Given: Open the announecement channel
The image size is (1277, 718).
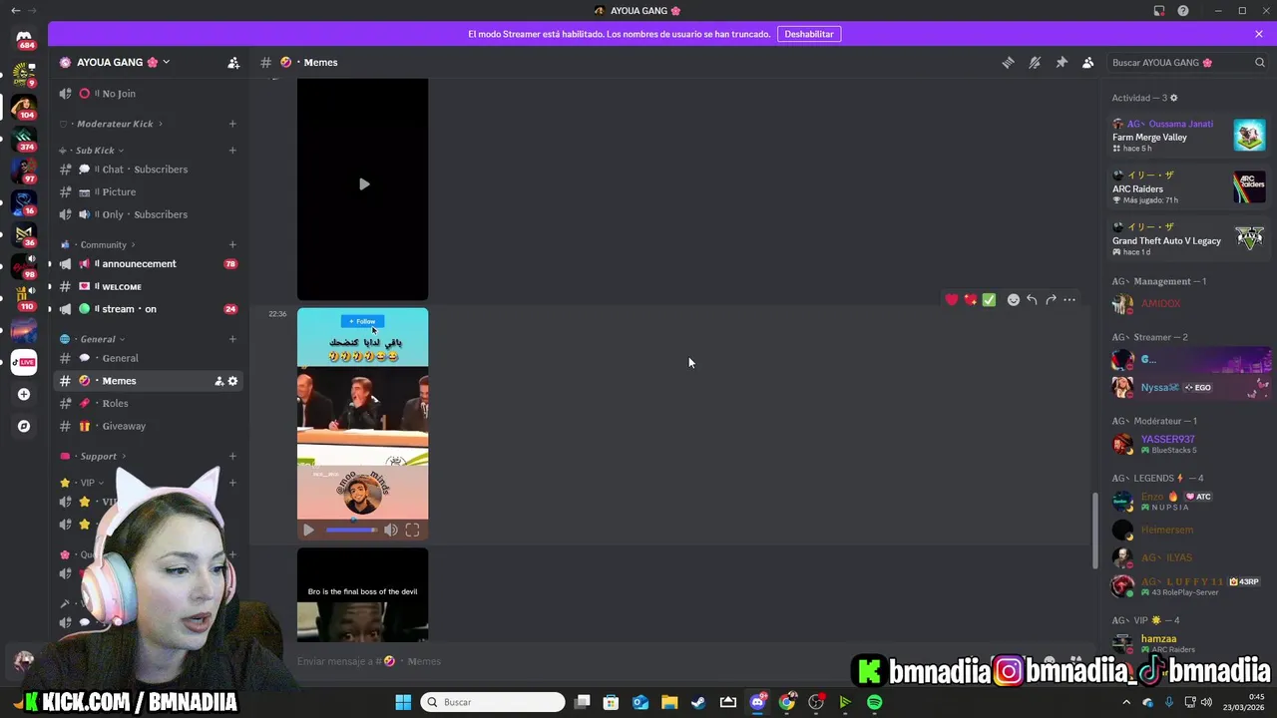Looking at the screenshot, I should 148,264.
